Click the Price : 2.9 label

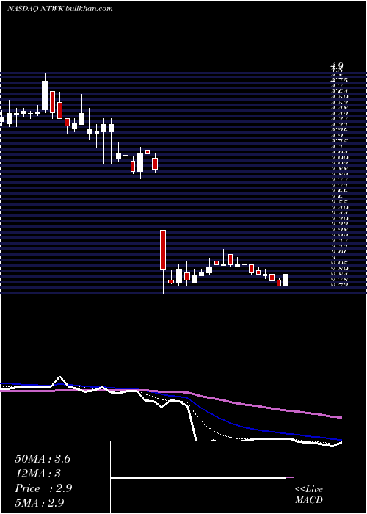(43, 488)
